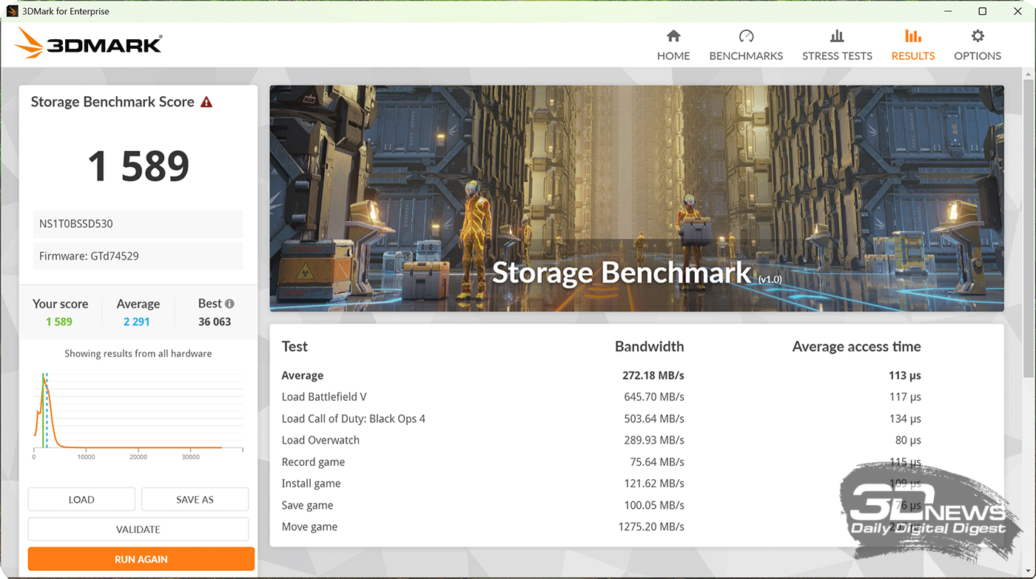Screen dimensions: 1036x579
Task: Open the Stress Tests bar icon
Action: click(x=837, y=36)
